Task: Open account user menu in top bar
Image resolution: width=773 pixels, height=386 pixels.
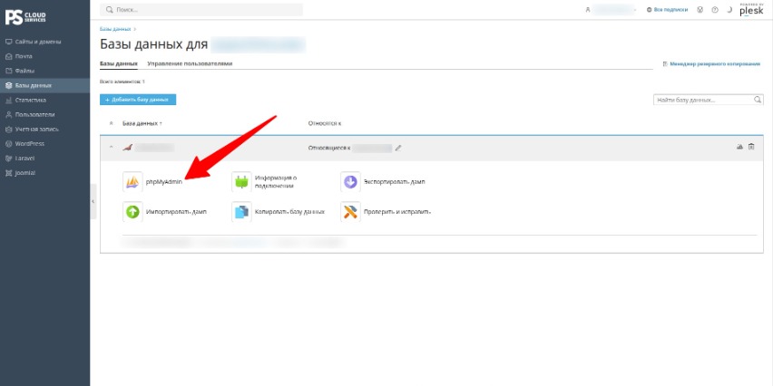Action: [612, 10]
